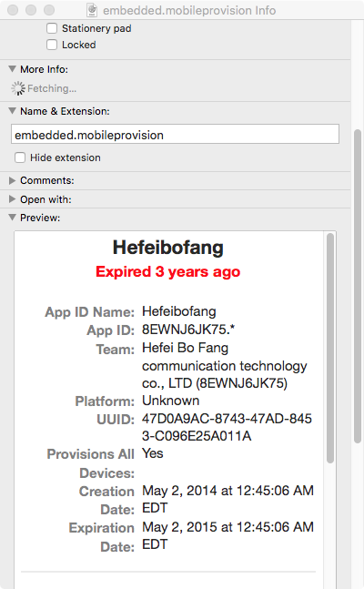Expand the Comments section

tap(13, 180)
